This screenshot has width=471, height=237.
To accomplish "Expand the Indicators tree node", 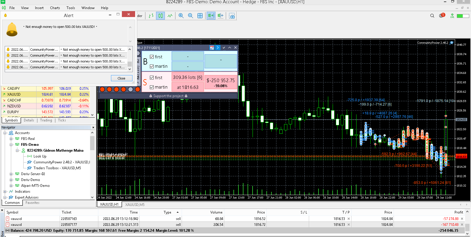I will tap(5, 192).
